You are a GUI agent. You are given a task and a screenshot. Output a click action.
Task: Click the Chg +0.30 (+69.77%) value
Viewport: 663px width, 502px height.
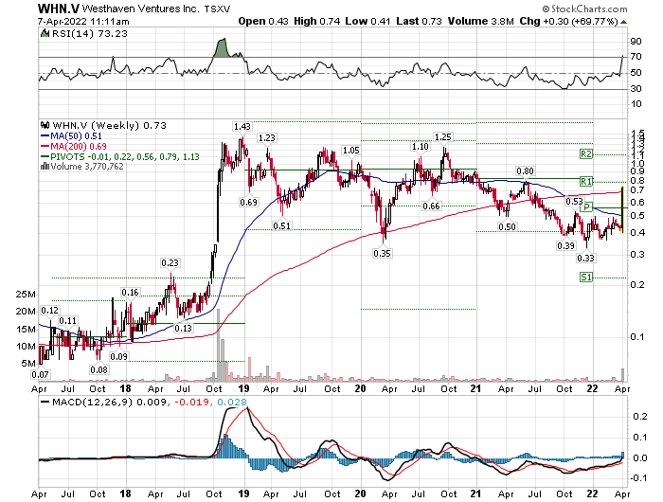pos(568,21)
